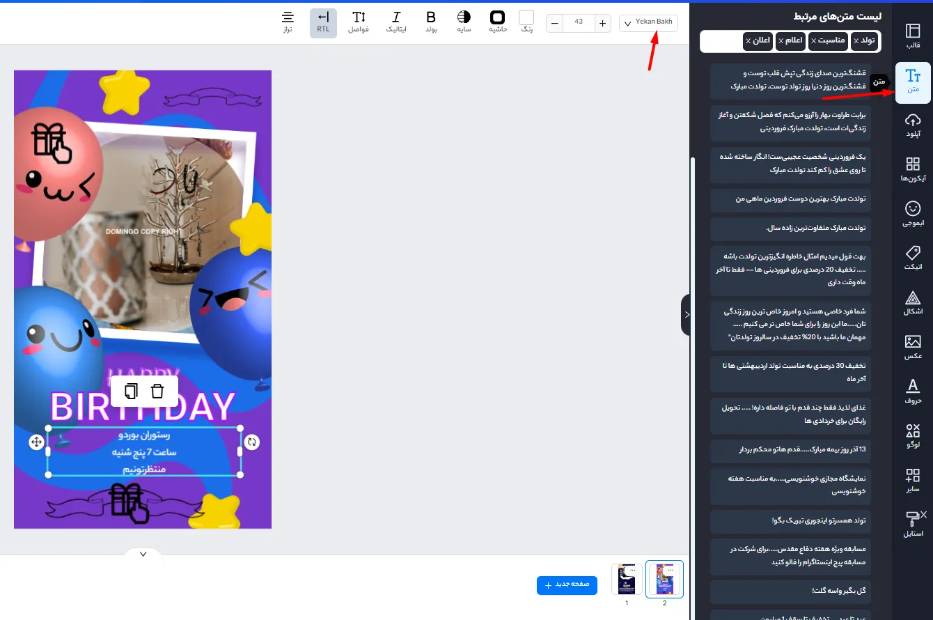Screen dimensions: 933x620
Task: Insert text starting 'نمایشگاه مجازی خوشنویسی'
Action: pos(790,486)
